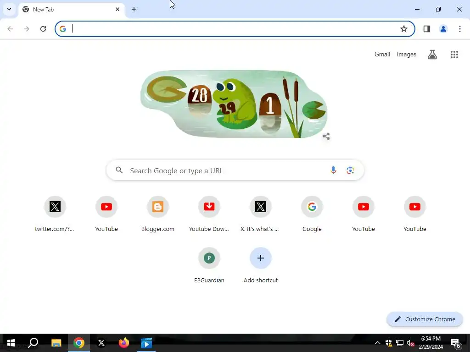Open the Youtube Dow... shortcut

point(209,214)
